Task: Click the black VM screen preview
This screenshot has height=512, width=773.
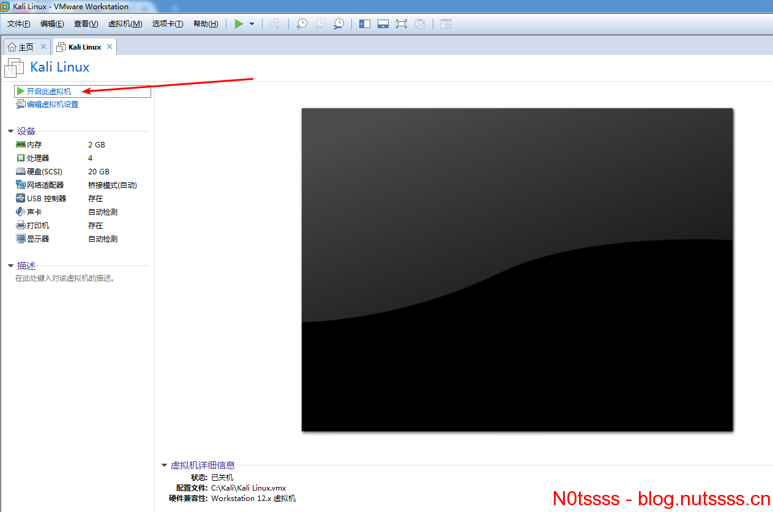Action: pyautogui.click(x=517, y=270)
